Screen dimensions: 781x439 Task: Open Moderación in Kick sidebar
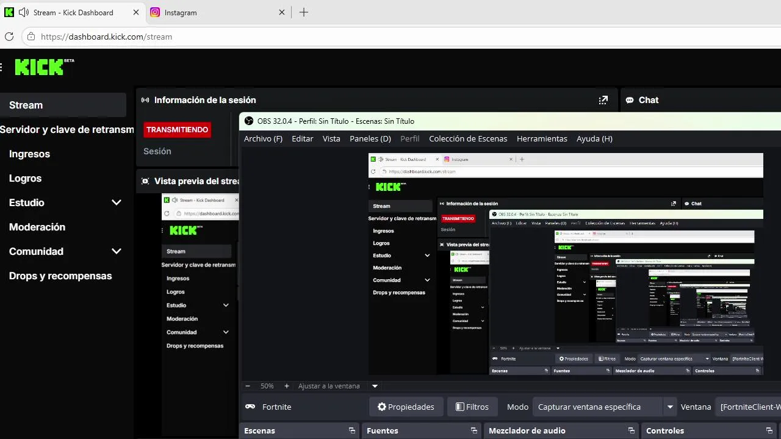coord(37,227)
